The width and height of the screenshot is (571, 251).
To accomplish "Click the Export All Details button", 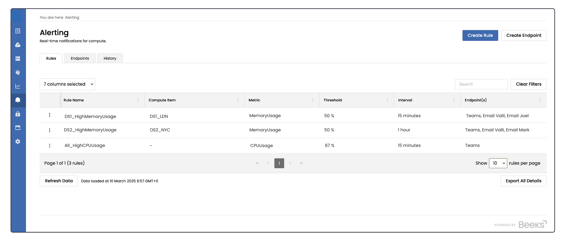I will click(x=523, y=181).
